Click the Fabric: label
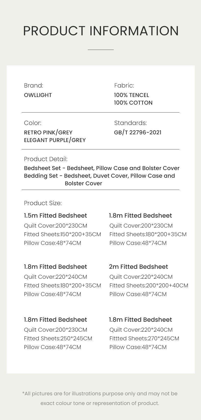The height and width of the screenshot is (420, 201). (124, 86)
